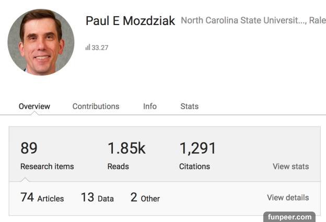
Task: Show the 74 Articles list
Action: click(42, 198)
